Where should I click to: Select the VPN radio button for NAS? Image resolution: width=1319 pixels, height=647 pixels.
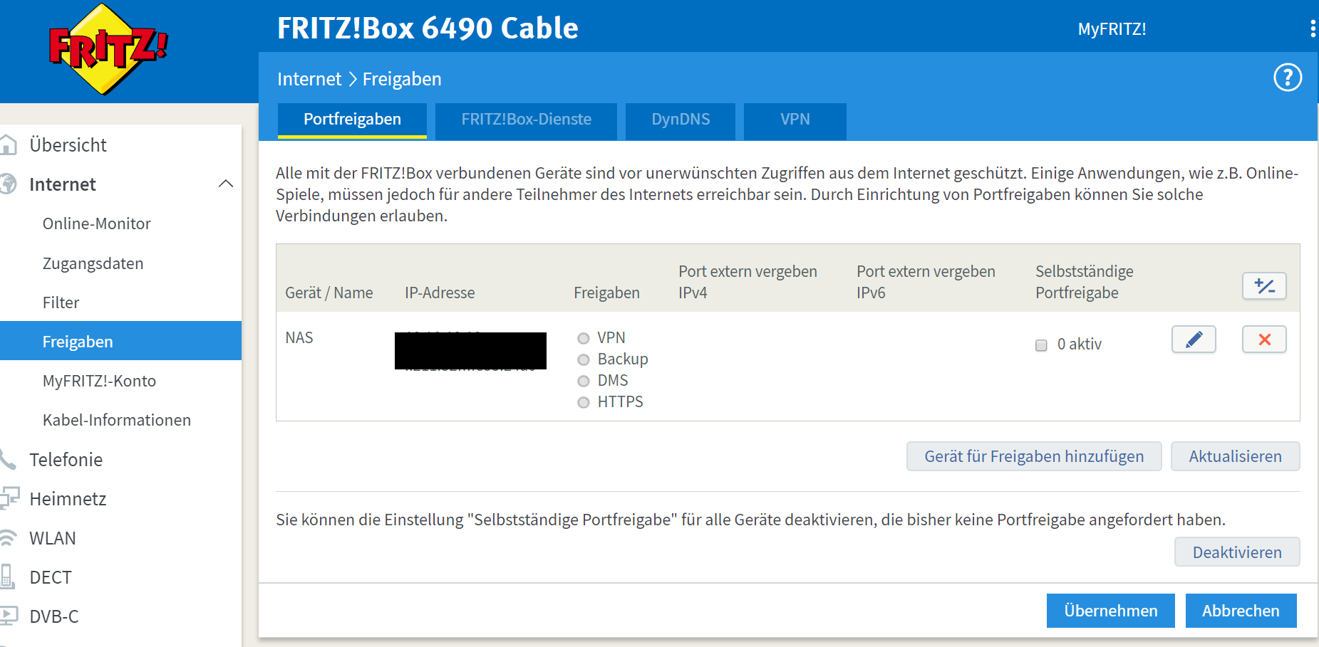[x=584, y=338]
